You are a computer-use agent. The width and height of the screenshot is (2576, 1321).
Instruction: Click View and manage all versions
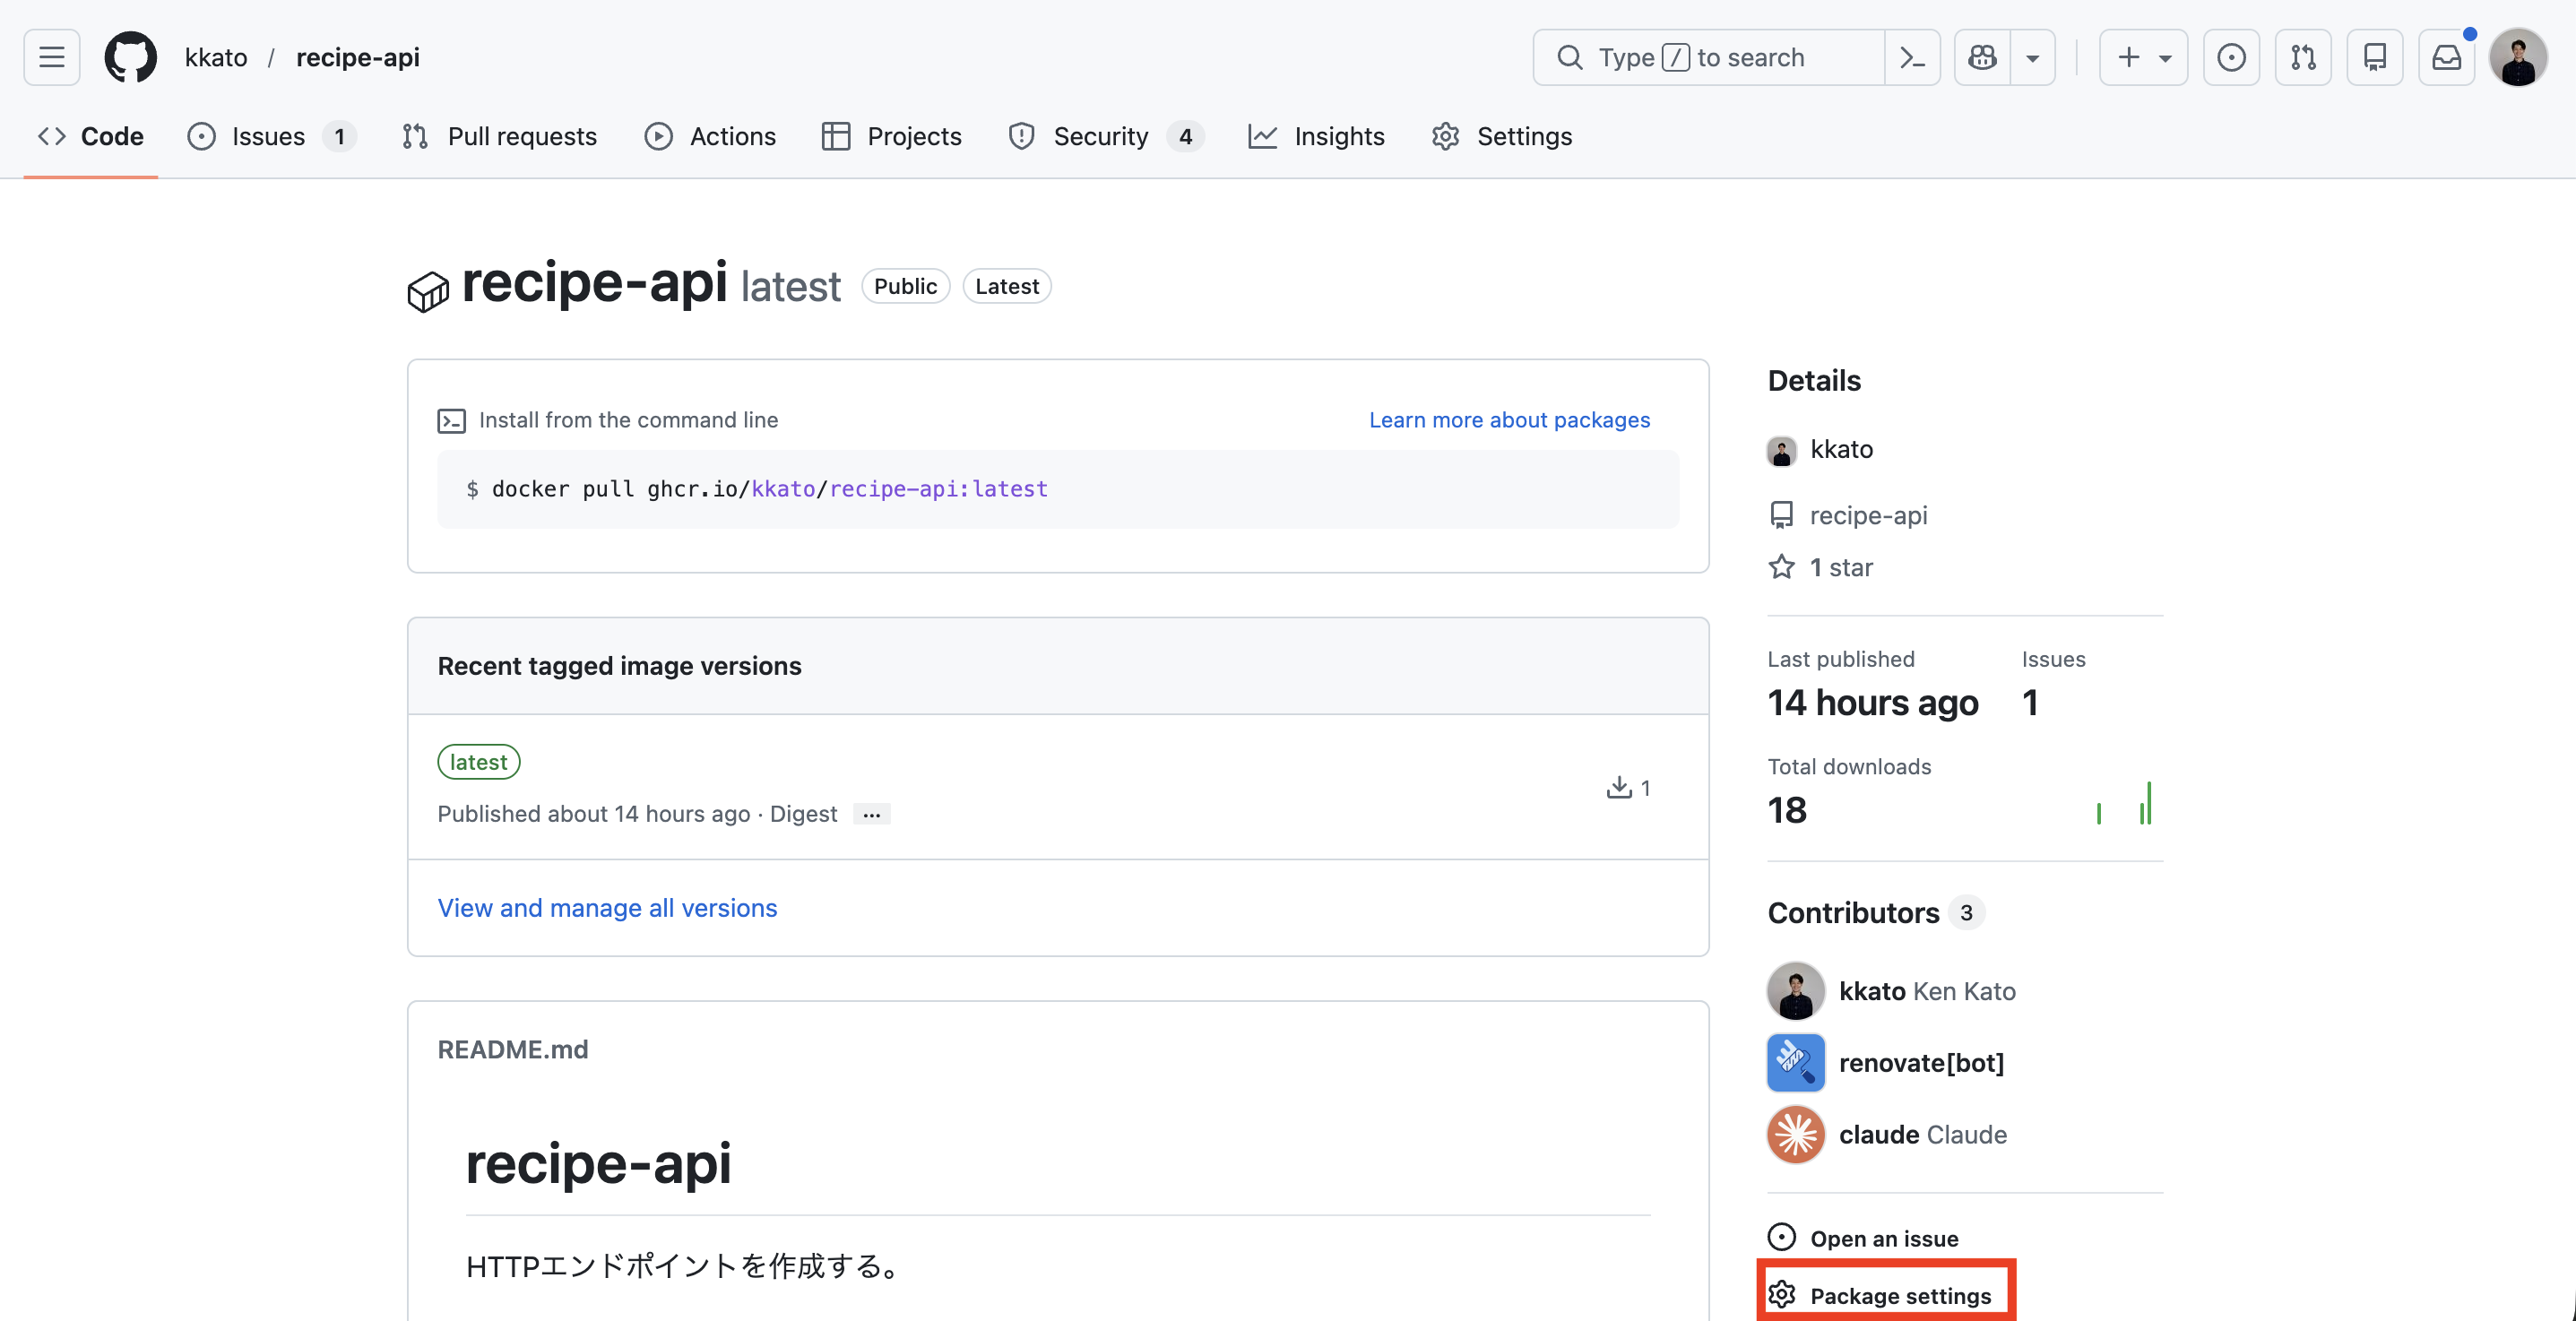click(607, 907)
